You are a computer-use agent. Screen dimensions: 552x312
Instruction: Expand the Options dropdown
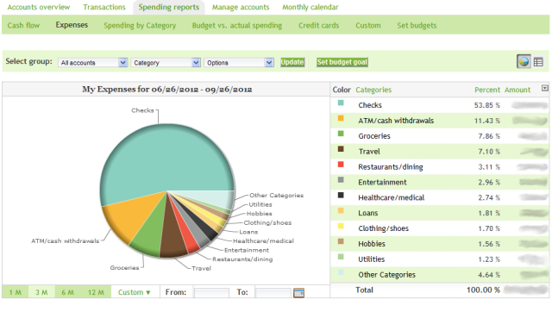pos(239,63)
